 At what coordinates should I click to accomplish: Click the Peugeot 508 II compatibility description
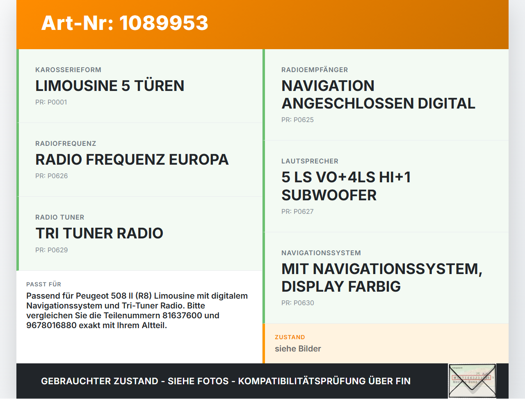click(x=137, y=311)
